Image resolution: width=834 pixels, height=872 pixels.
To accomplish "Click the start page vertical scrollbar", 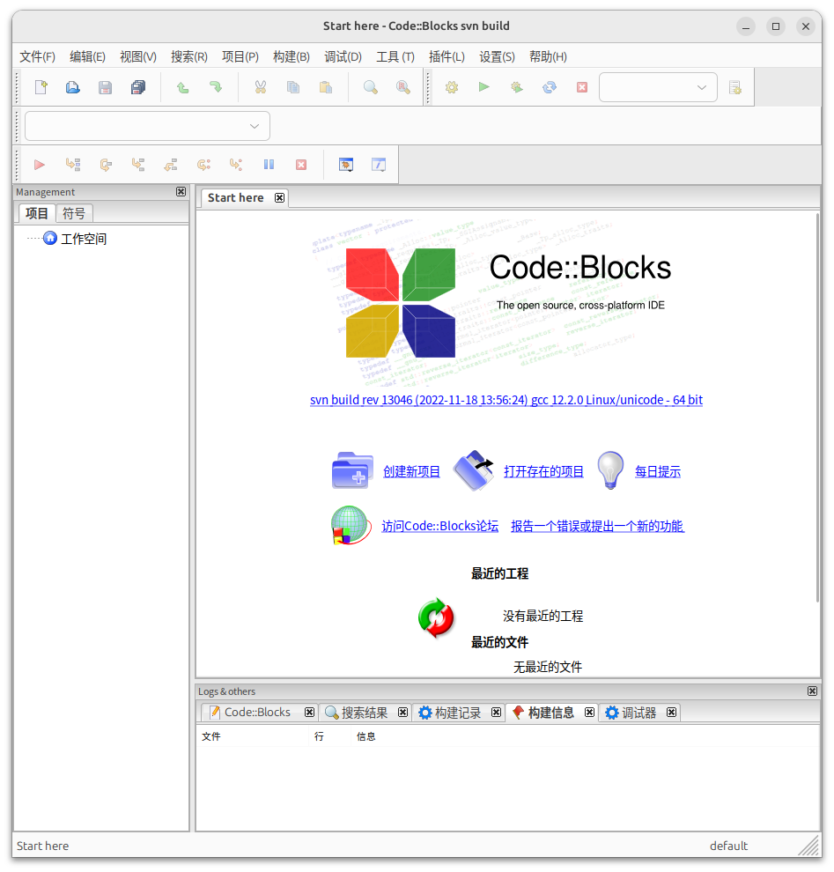I will click(817, 407).
